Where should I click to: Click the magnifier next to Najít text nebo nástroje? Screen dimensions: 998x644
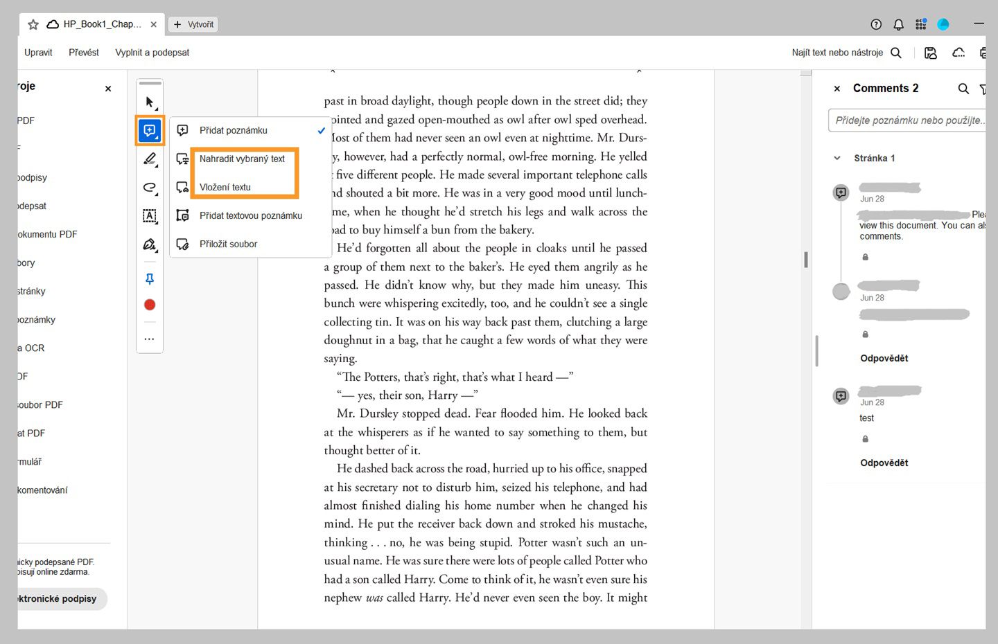pos(896,53)
